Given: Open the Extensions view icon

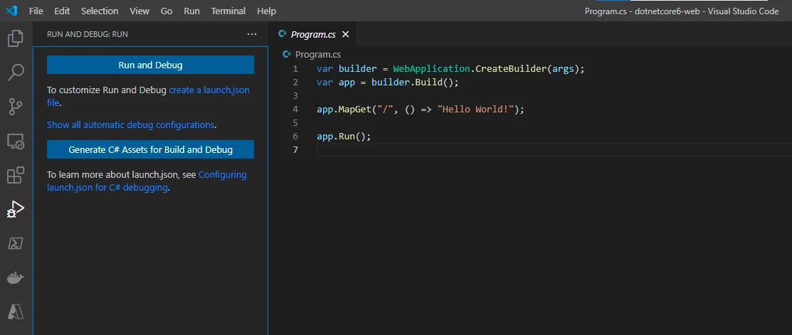Looking at the screenshot, I should pos(16,175).
